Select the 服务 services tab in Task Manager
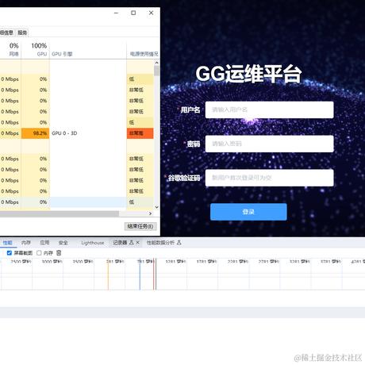The width and height of the screenshot is (365, 365). (x=22, y=33)
